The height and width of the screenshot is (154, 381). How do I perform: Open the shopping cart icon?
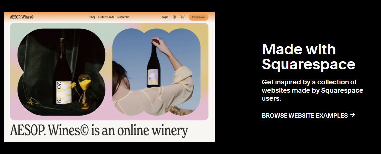pyautogui.click(x=182, y=17)
